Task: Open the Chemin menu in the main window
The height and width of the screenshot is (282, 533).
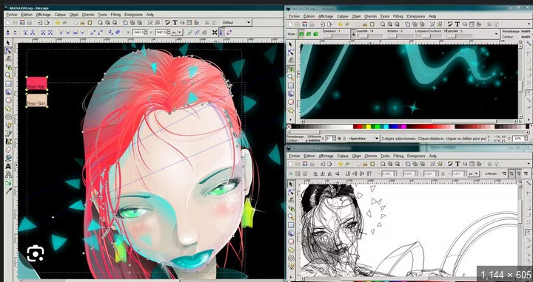Action: 88,15
